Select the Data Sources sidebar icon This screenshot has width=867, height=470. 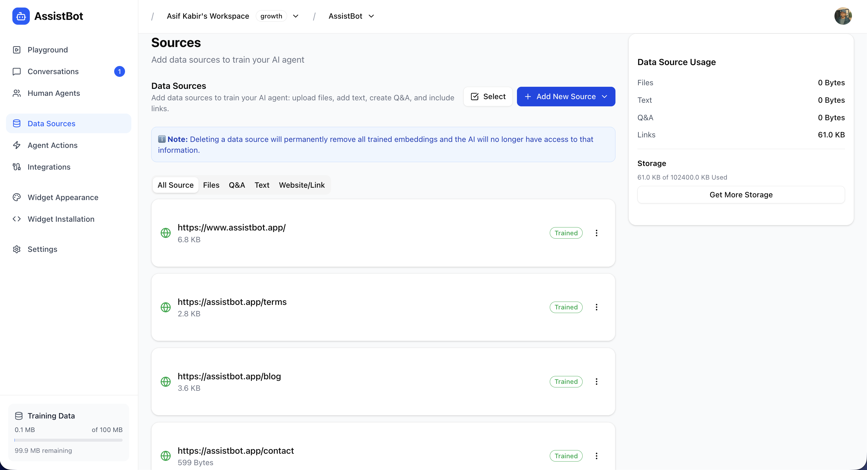click(17, 123)
